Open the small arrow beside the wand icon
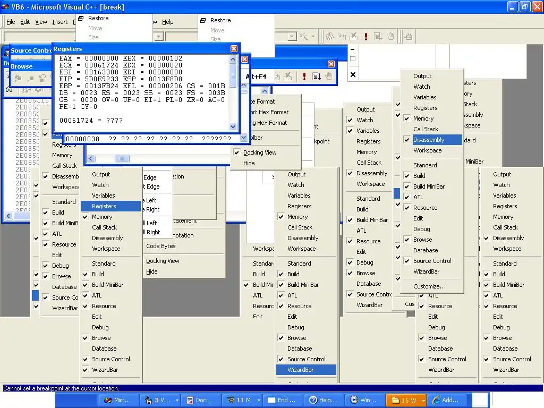 313,37
